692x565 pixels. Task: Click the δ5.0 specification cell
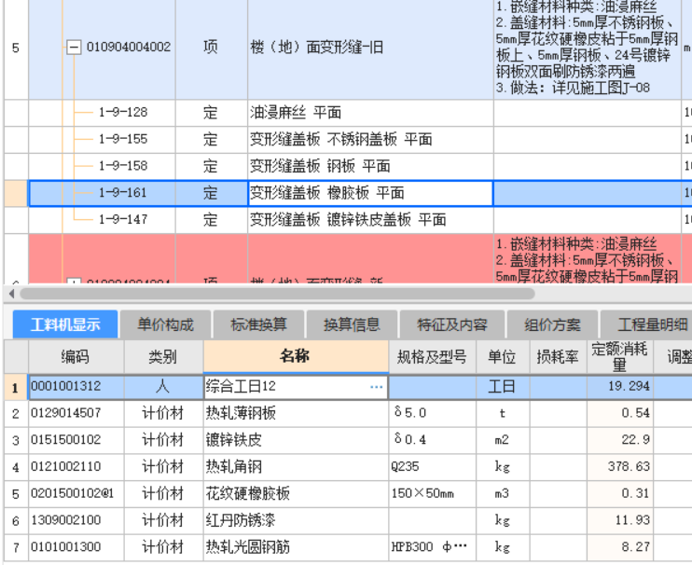(433, 413)
